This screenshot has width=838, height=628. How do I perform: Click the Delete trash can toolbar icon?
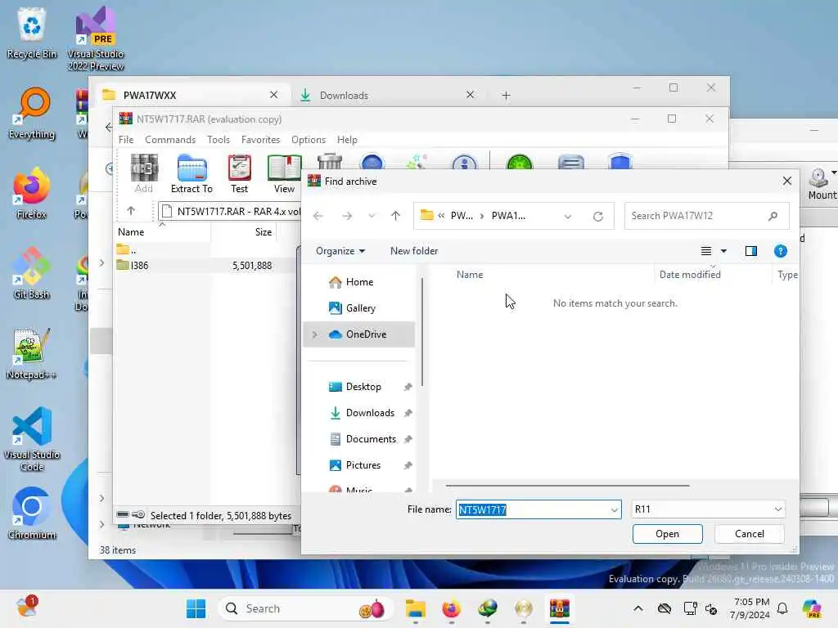coord(329,162)
